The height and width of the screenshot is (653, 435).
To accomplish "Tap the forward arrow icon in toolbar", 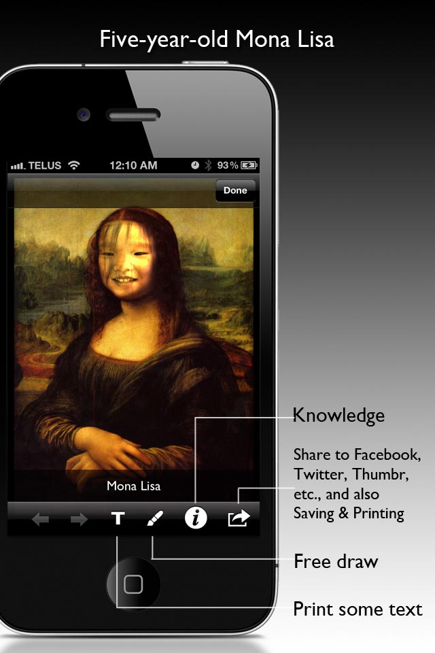I will point(79,519).
